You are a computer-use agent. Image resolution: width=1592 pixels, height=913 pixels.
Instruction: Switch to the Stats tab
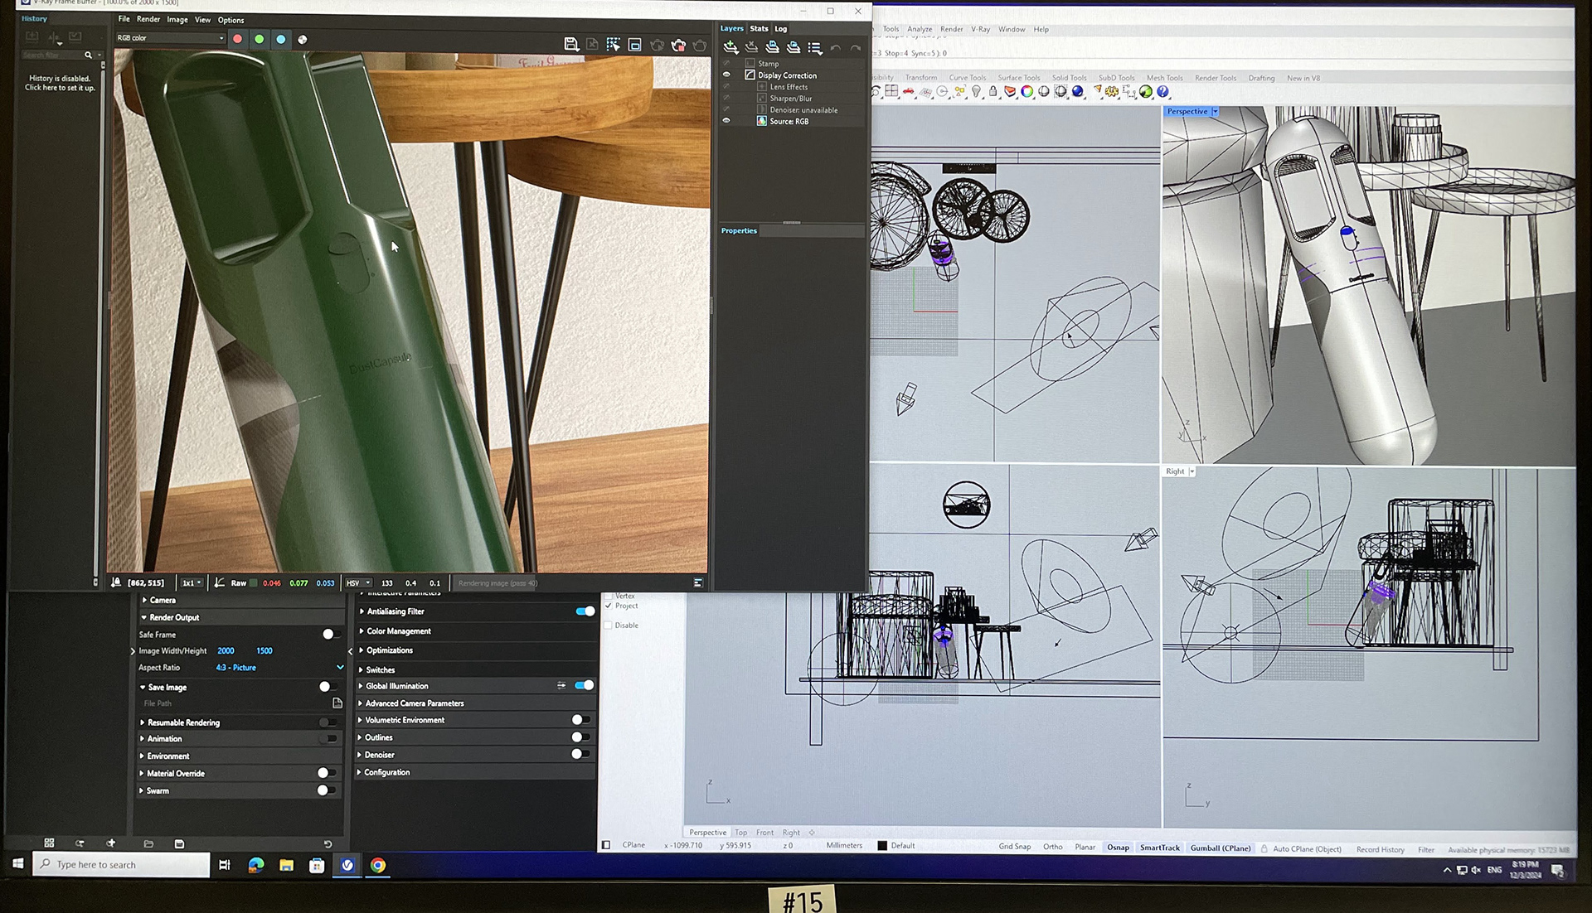[759, 28]
